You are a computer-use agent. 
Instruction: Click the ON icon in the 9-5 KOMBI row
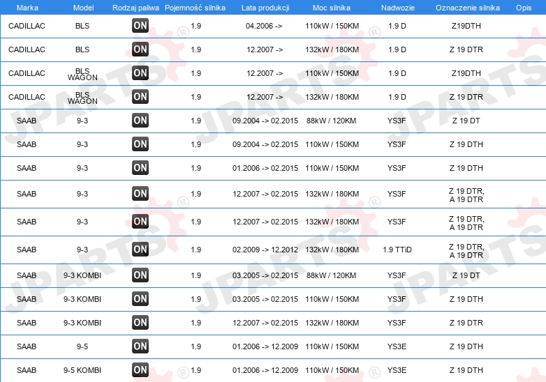(140, 370)
